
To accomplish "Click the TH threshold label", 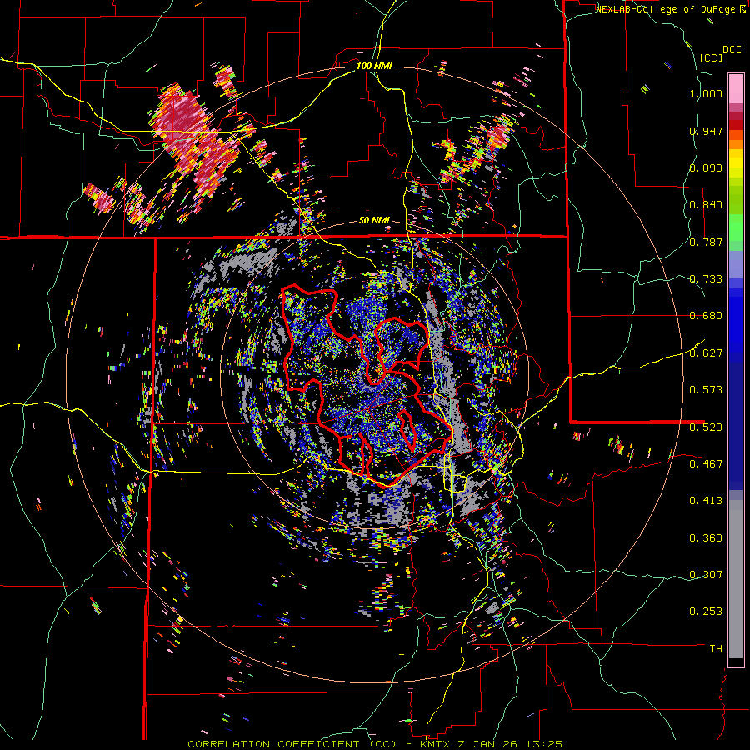I will click(x=716, y=649).
